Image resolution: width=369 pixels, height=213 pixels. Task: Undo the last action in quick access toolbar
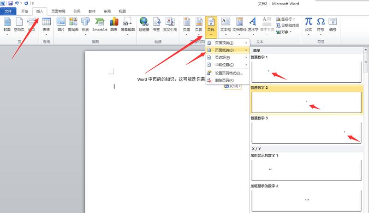click(17, 4)
